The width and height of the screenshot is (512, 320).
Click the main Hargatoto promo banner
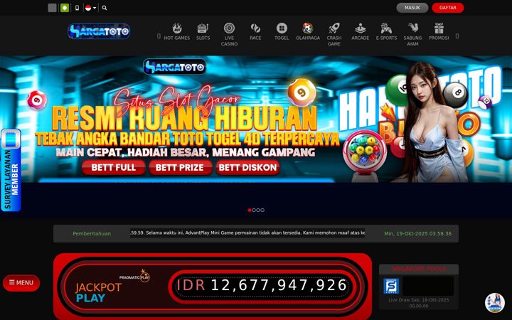point(256,119)
